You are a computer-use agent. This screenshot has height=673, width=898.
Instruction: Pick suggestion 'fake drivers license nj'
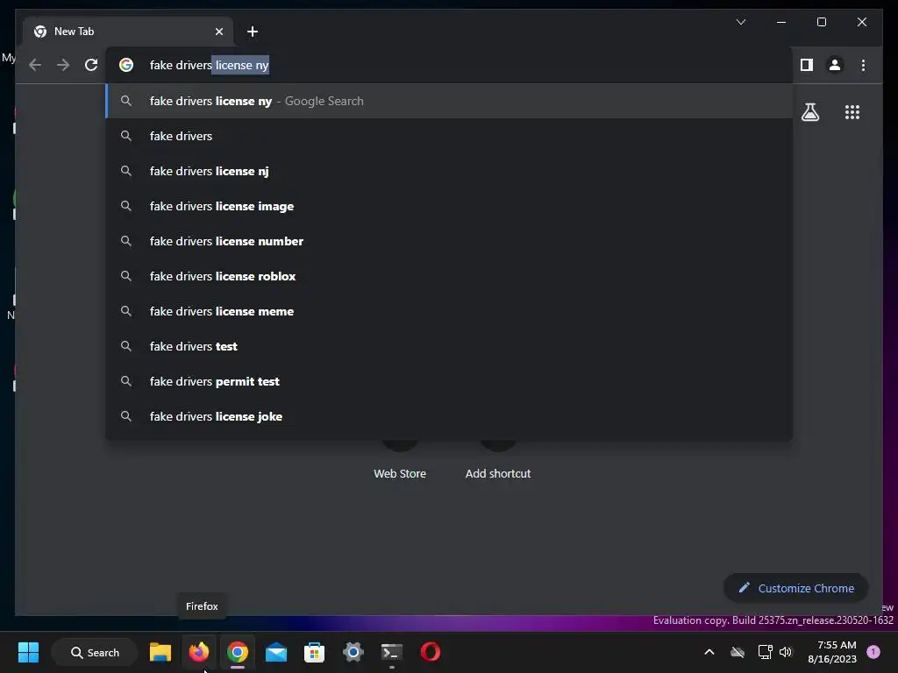pos(450,171)
